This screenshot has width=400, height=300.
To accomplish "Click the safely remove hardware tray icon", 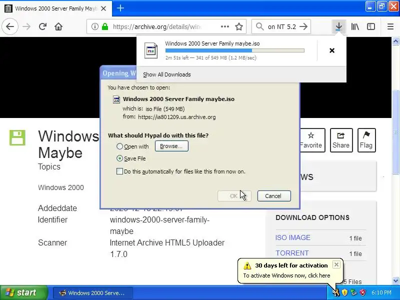I will tap(353, 292).
